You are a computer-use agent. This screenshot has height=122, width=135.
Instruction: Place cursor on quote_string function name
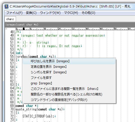point(26,109)
